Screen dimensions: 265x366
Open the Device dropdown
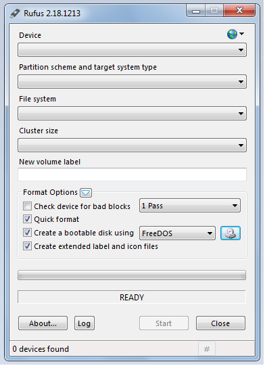click(x=132, y=49)
